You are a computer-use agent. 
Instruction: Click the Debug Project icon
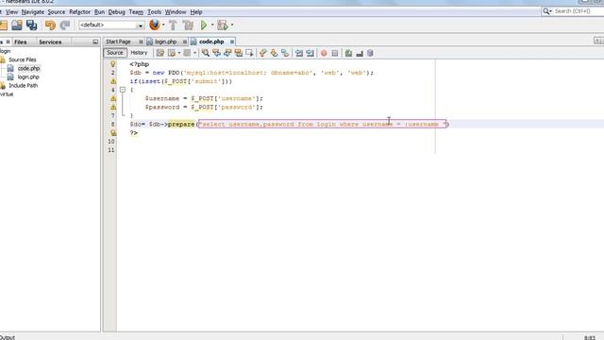[223, 25]
